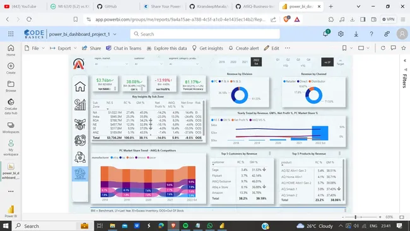Screen dimensions: 410x231
Task: Switch to Share Your Power browser tab
Action: pyautogui.click(x=162, y=6)
